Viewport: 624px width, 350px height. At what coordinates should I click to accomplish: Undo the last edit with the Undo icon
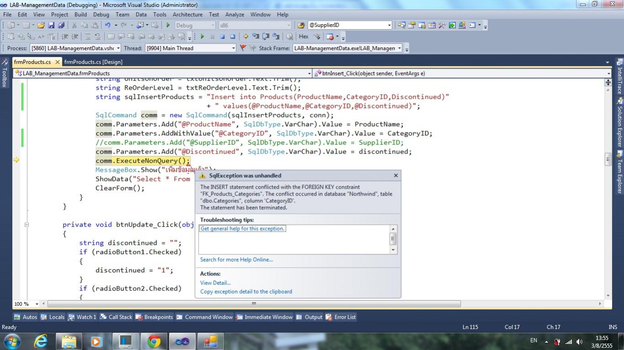[108, 26]
